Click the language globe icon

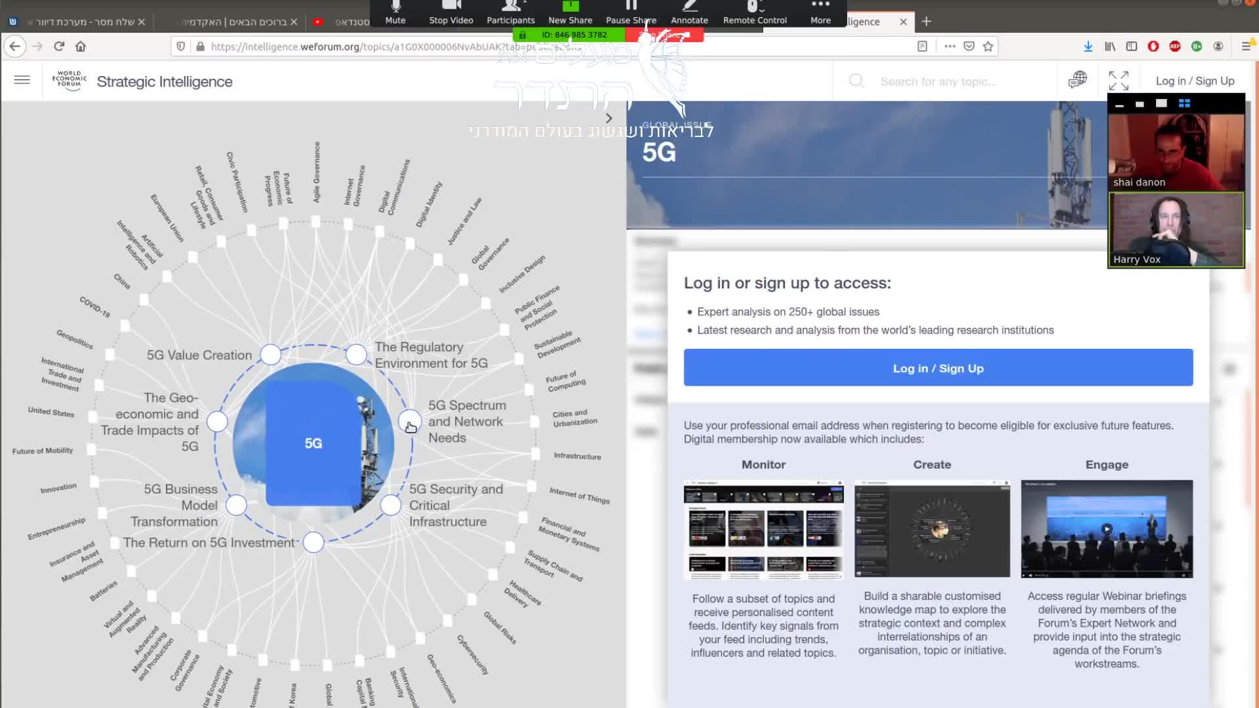[1077, 80]
